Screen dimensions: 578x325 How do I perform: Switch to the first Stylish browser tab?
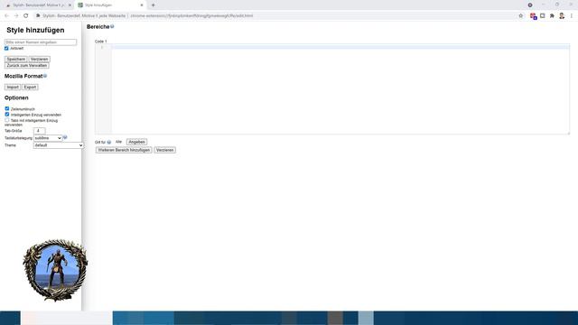(38, 5)
